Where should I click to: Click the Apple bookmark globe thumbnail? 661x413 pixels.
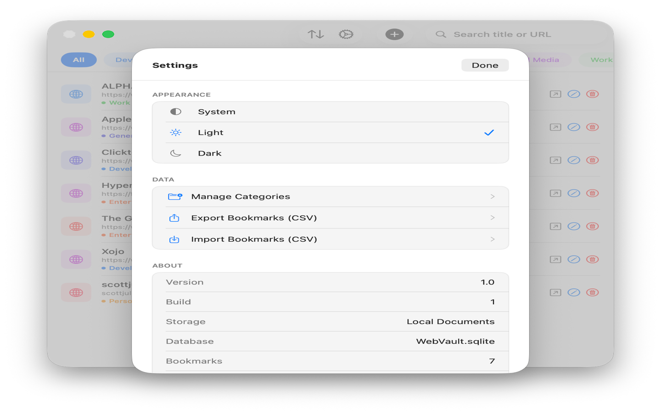tap(76, 127)
